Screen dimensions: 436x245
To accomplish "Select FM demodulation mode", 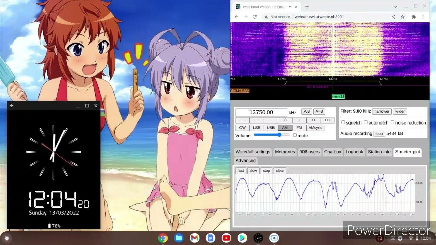I will (x=299, y=128).
